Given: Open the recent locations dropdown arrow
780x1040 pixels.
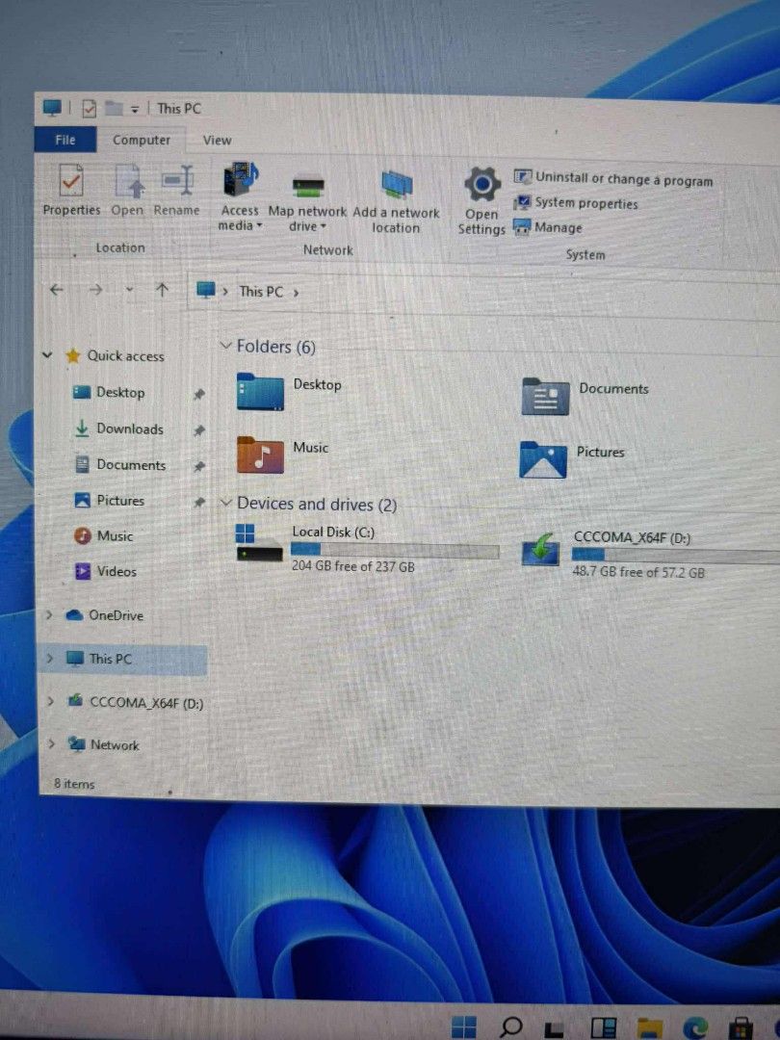Looking at the screenshot, I should point(129,290).
